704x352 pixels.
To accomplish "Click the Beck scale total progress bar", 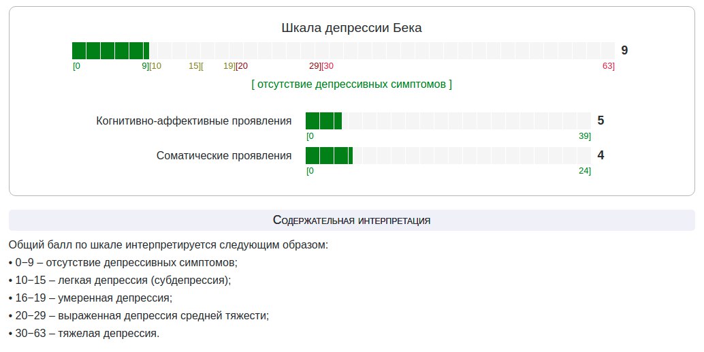I will (343, 51).
